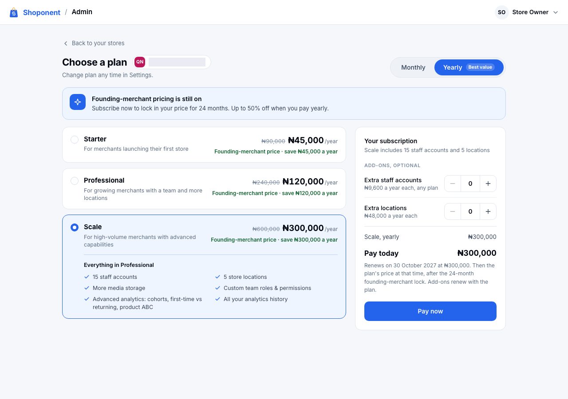Switch billing to Yearly
568x399 pixels.
tap(469, 67)
